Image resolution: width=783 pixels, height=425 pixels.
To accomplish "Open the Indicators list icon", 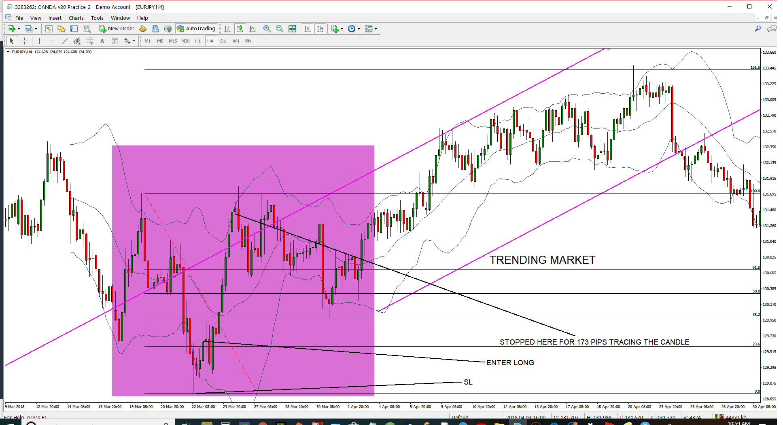I will click(335, 29).
